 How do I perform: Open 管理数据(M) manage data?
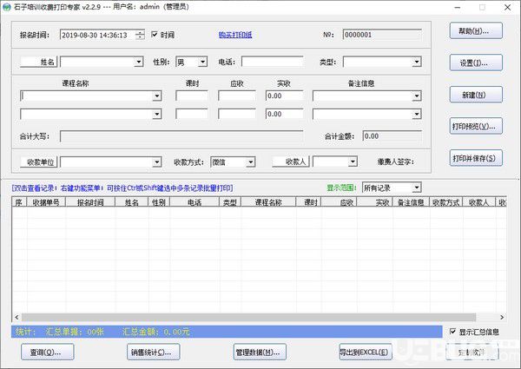click(x=260, y=352)
